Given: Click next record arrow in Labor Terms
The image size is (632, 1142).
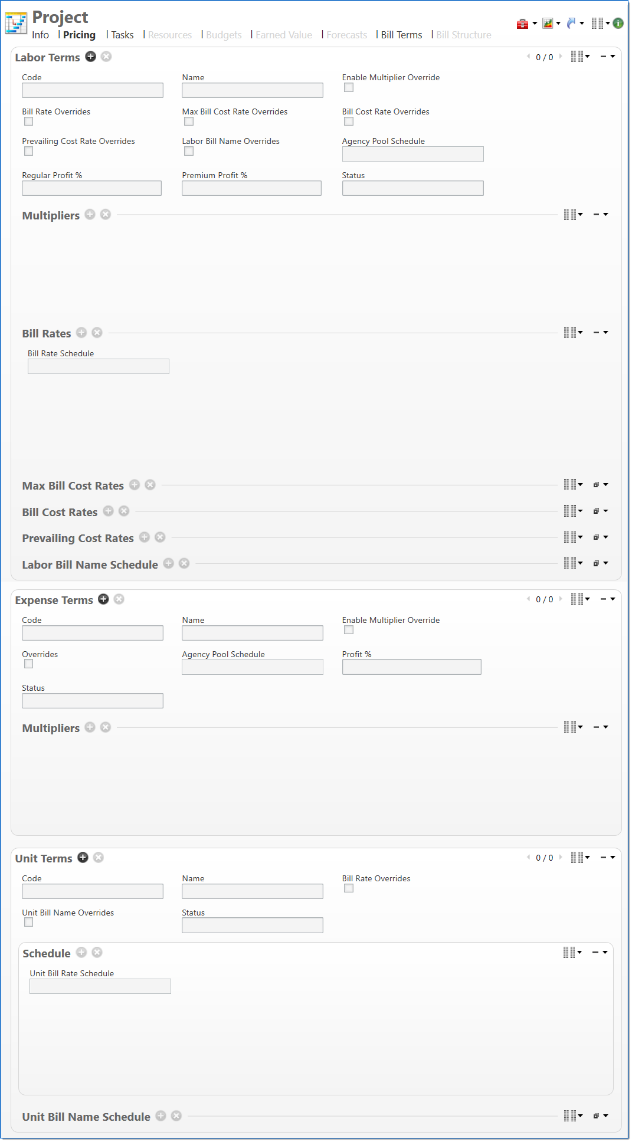Looking at the screenshot, I should 561,57.
